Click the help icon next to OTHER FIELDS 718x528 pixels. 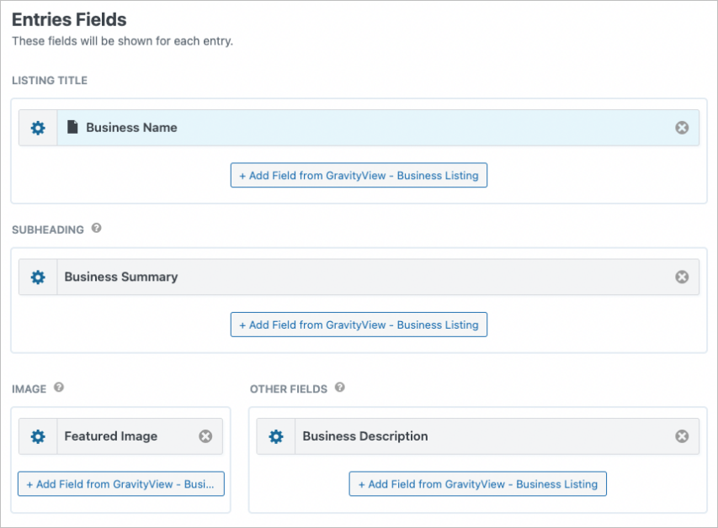(x=339, y=388)
